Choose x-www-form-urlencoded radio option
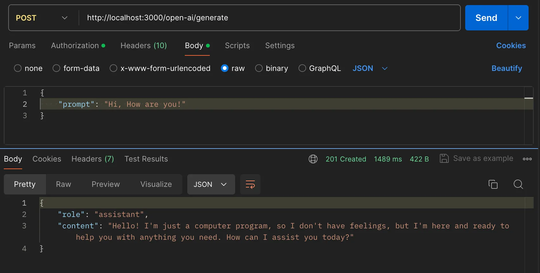540x273 pixels. click(113, 68)
